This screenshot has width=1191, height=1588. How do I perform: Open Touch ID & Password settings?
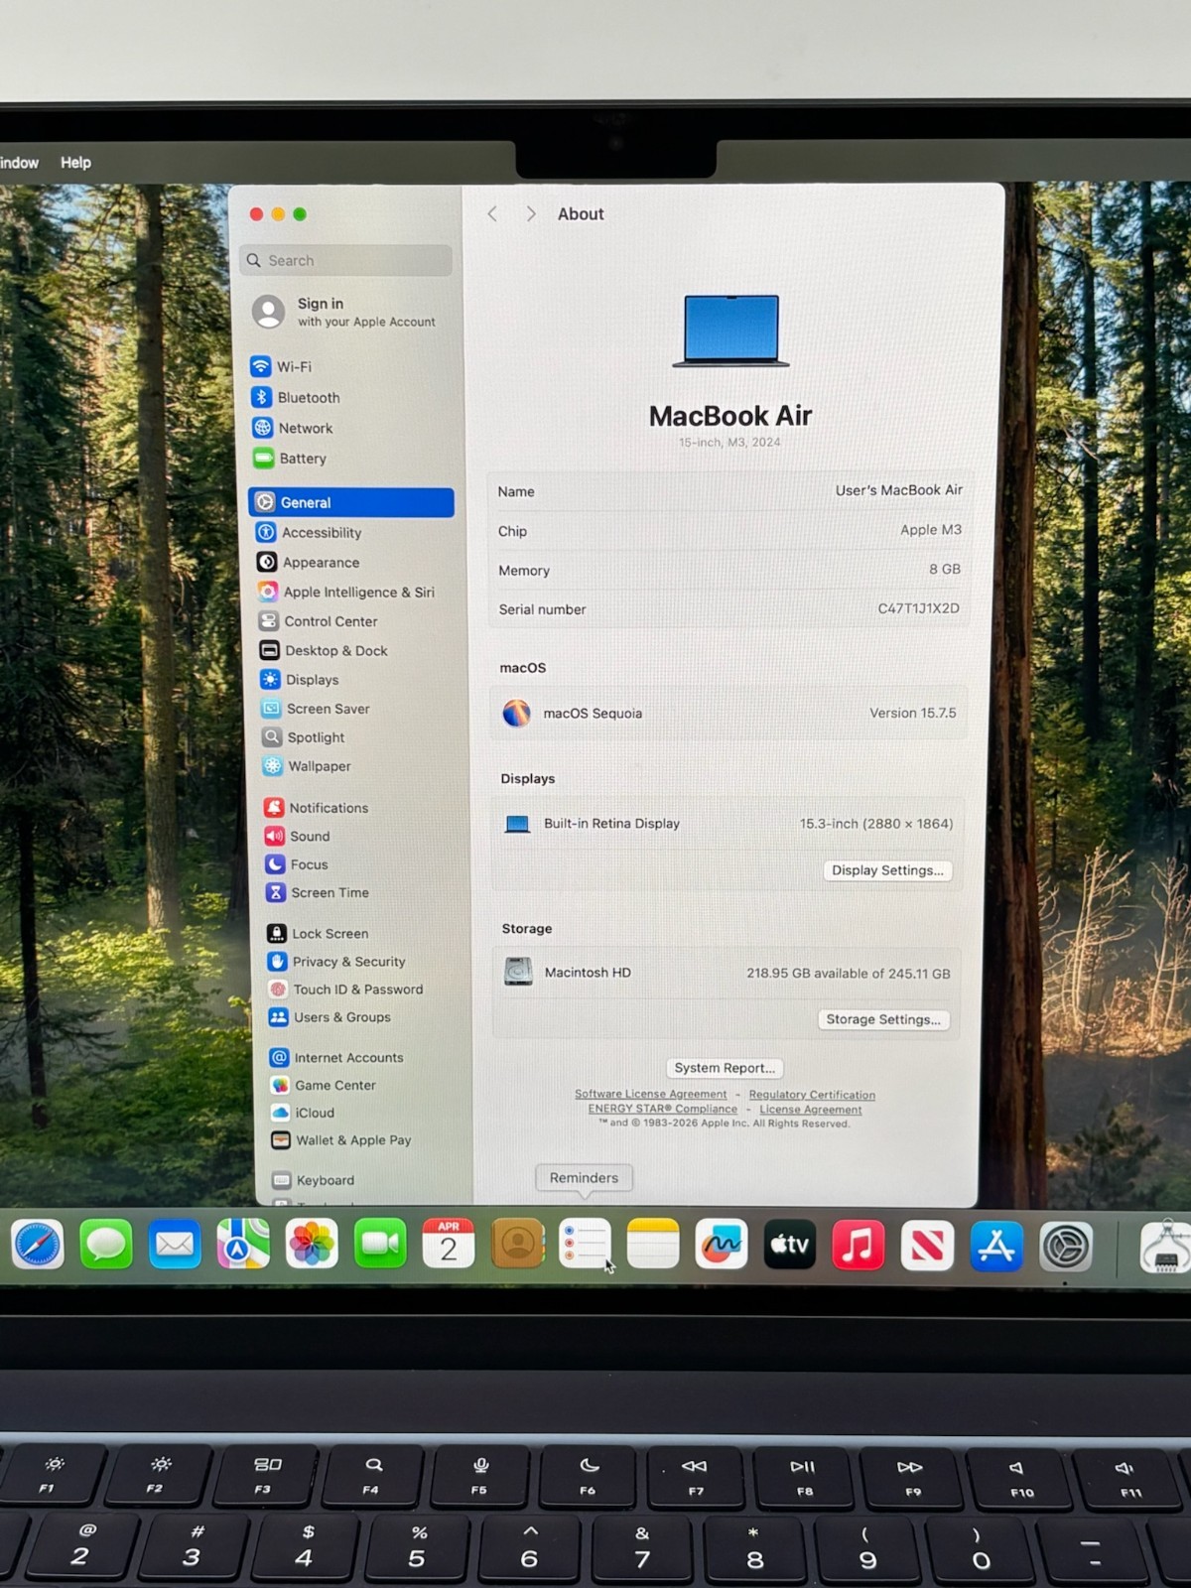(346, 990)
